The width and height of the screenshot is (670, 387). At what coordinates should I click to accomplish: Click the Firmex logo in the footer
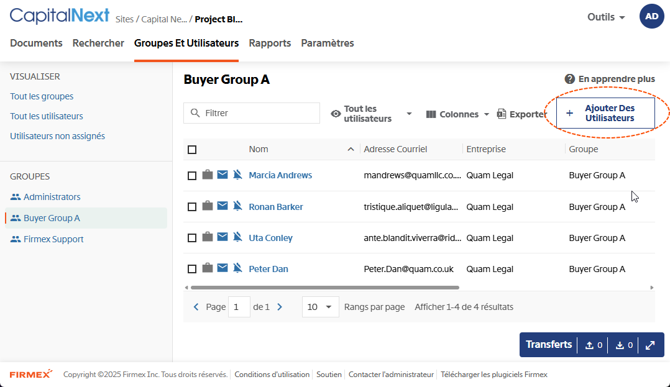(31, 374)
